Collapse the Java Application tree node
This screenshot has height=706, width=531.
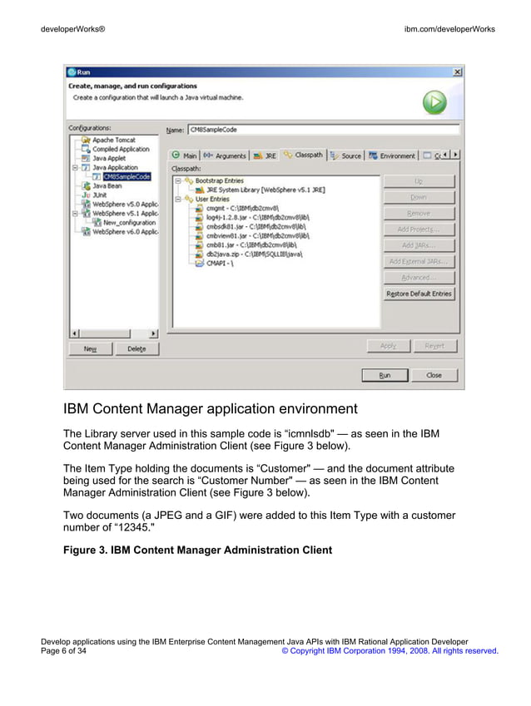point(75,167)
